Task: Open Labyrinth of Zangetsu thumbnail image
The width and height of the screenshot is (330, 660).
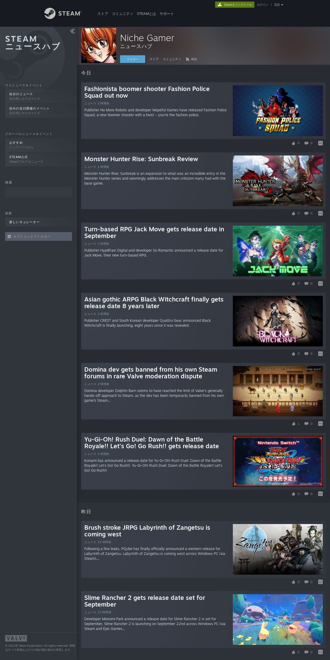Action: coord(278,549)
